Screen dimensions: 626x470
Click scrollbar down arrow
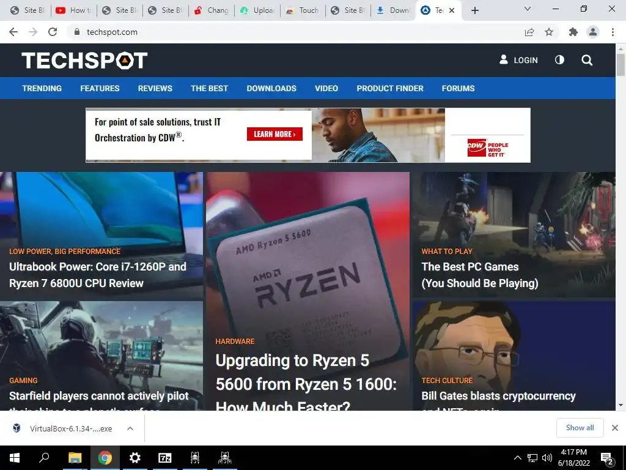(x=620, y=405)
